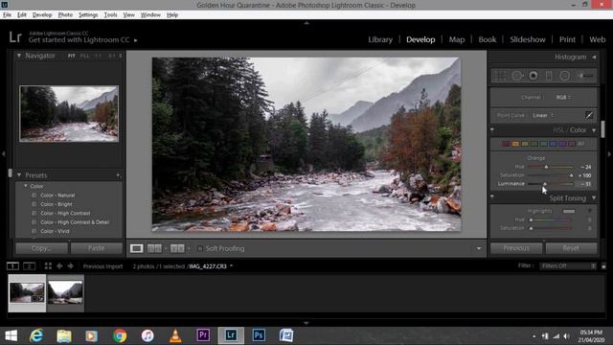Select the Graduated Filter tool
The width and height of the screenshot is (613, 345).
[x=549, y=76]
